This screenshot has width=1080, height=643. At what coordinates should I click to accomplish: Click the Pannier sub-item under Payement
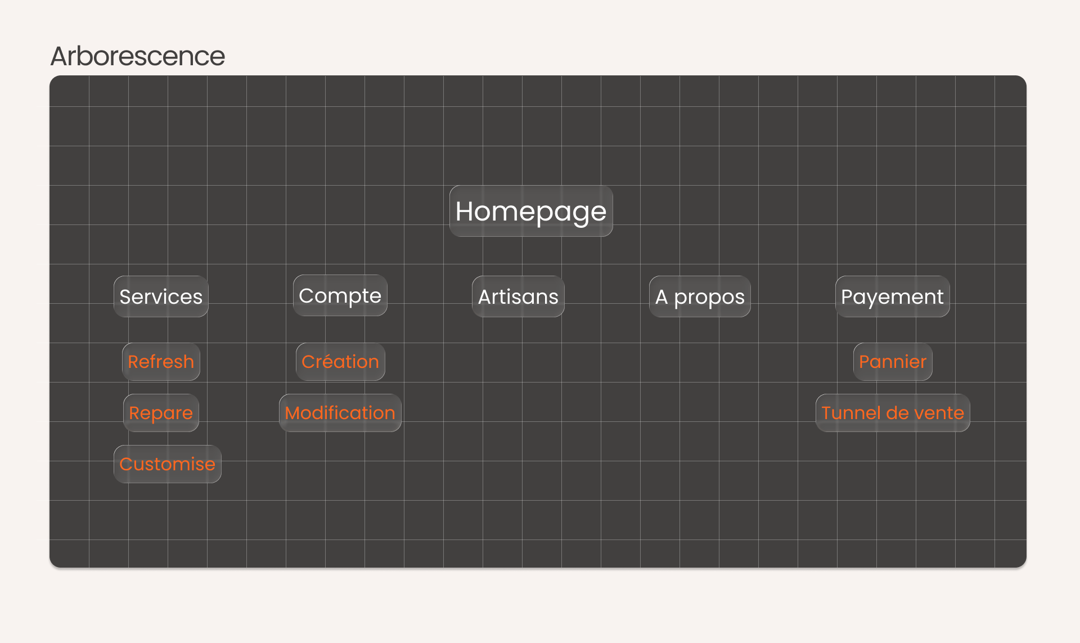[x=893, y=362]
